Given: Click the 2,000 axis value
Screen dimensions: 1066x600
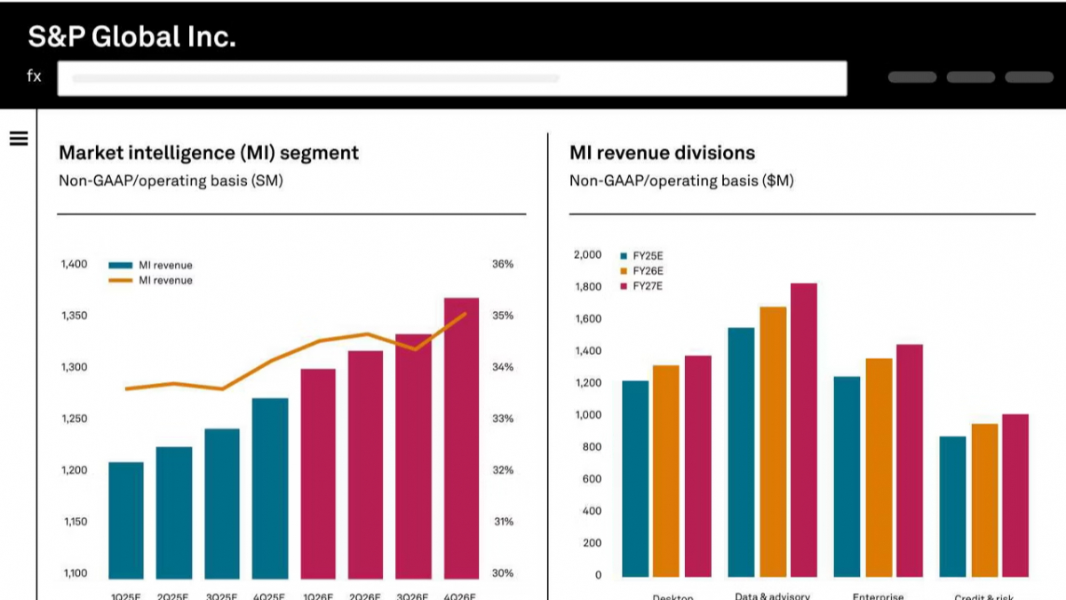Looking at the screenshot, I should point(587,255).
